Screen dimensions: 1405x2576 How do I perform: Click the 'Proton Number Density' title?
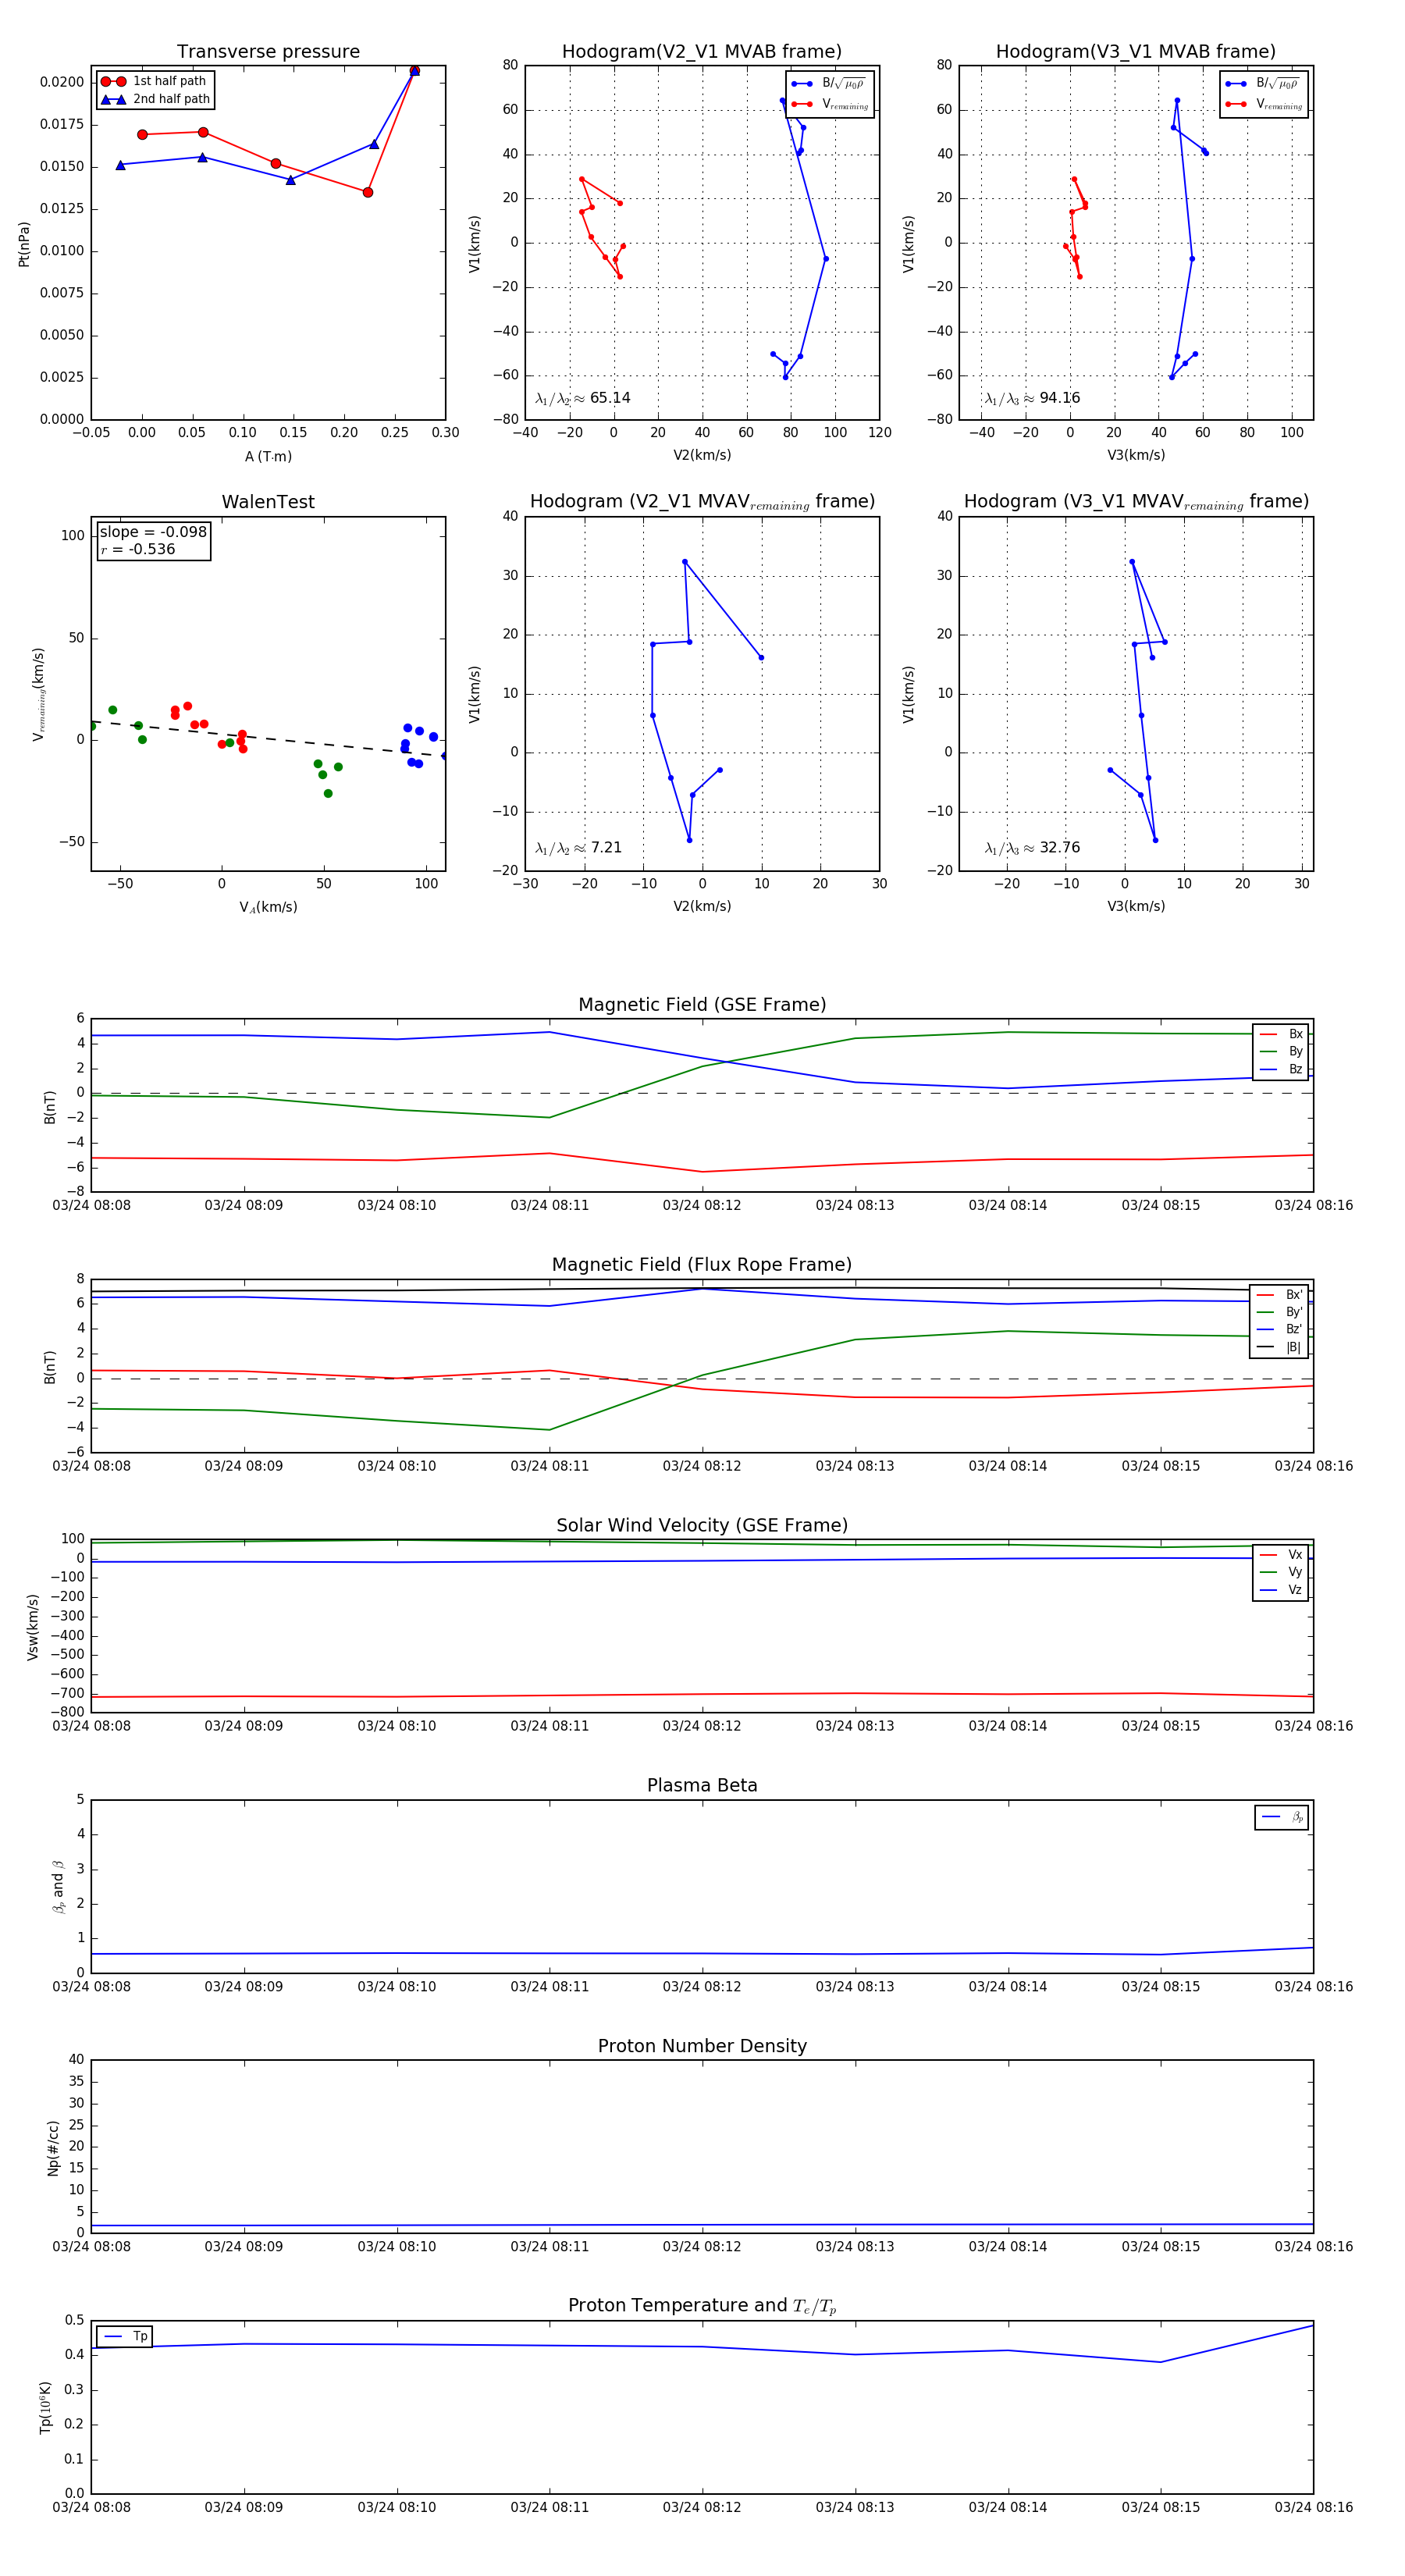tap(702, 2045)
